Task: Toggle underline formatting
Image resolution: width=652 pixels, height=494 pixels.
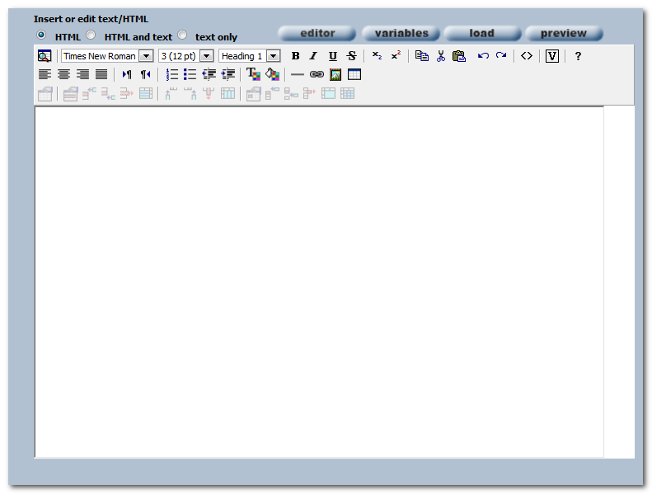Action: pos(333,56)
